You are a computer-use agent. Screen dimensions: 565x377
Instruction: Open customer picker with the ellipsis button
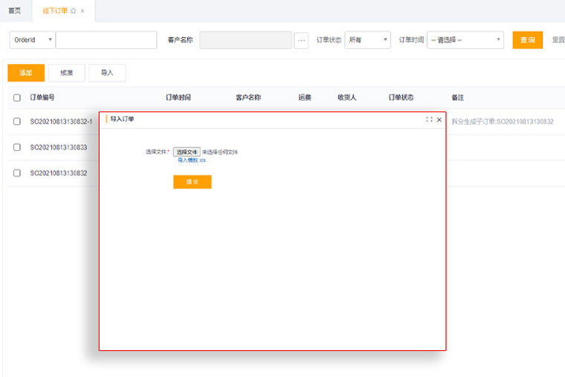(x=301, y=40)
